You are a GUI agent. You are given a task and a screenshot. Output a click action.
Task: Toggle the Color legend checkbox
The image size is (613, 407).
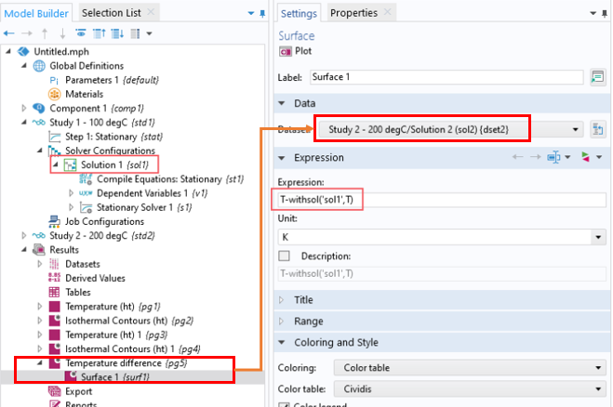point(285,404)
